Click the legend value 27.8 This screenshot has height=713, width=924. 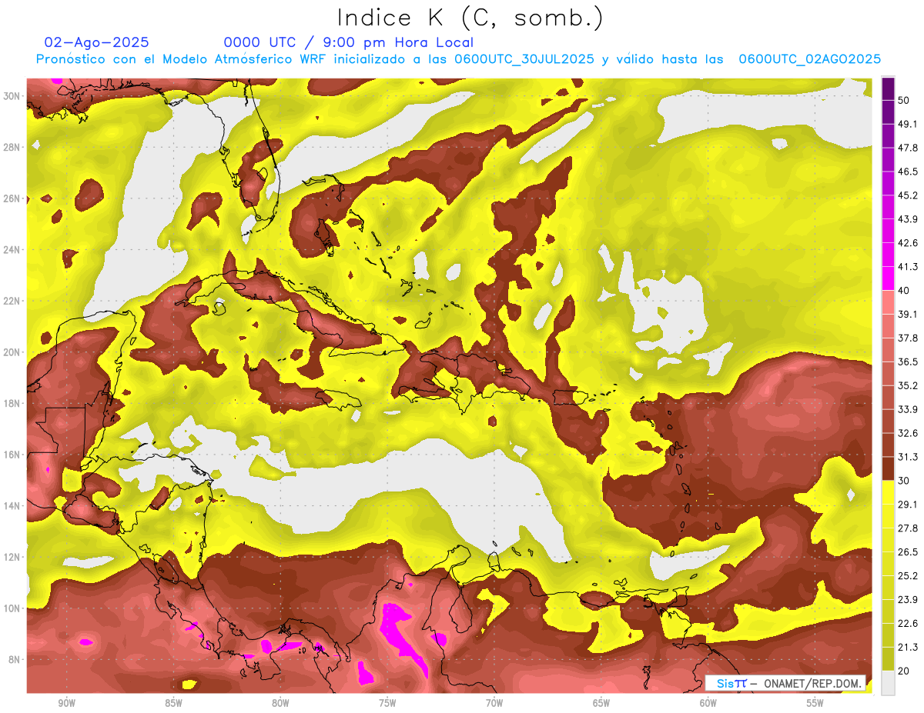pos(908,528)
